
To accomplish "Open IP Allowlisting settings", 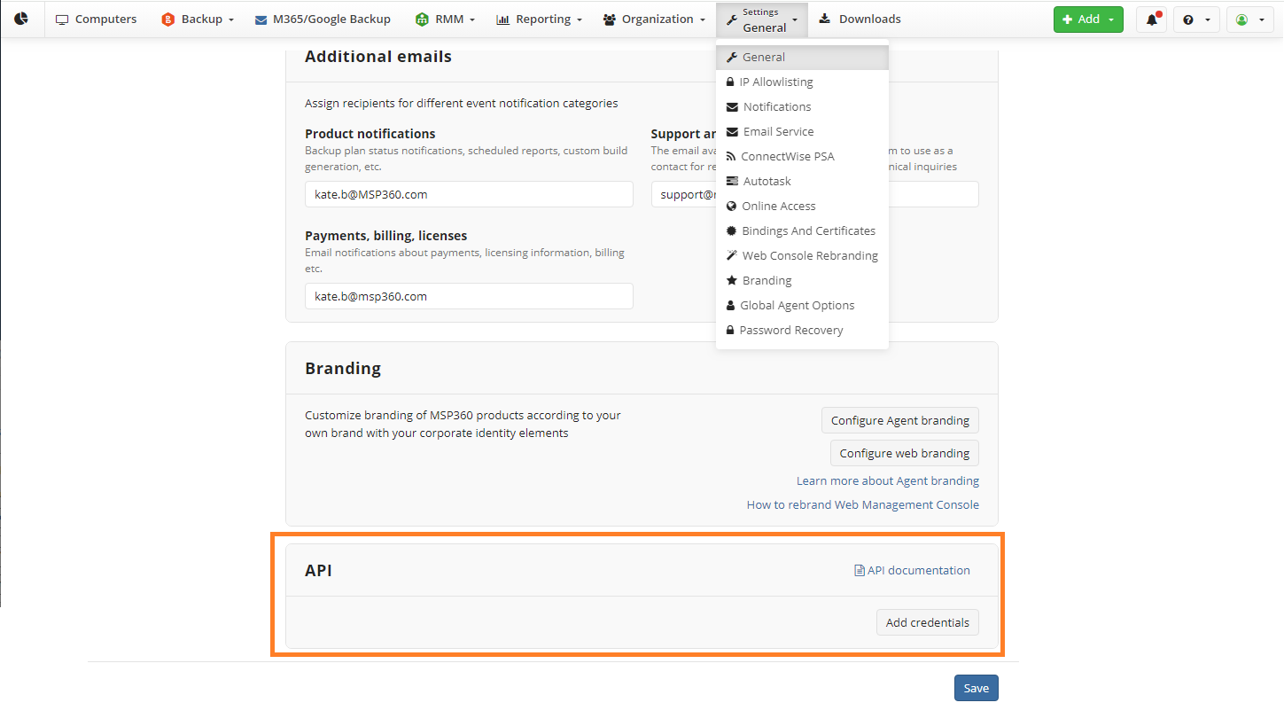I will point(802,82).
